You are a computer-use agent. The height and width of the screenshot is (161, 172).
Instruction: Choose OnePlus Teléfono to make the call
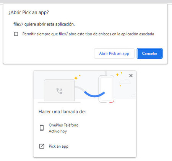pyautogui.click(x=84, y=128)
